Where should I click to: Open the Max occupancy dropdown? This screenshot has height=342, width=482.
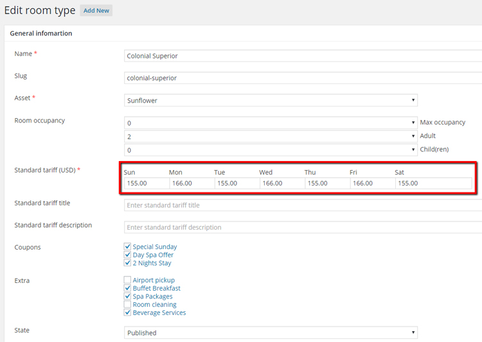(271, 123)
